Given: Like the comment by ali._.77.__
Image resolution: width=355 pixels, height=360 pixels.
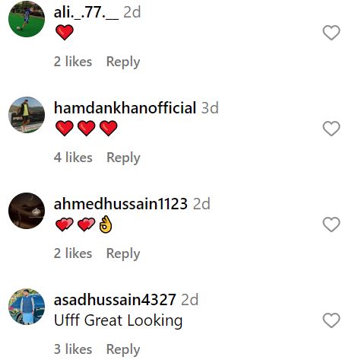Looking at the screenshot, I should click(x=331, y=33).
